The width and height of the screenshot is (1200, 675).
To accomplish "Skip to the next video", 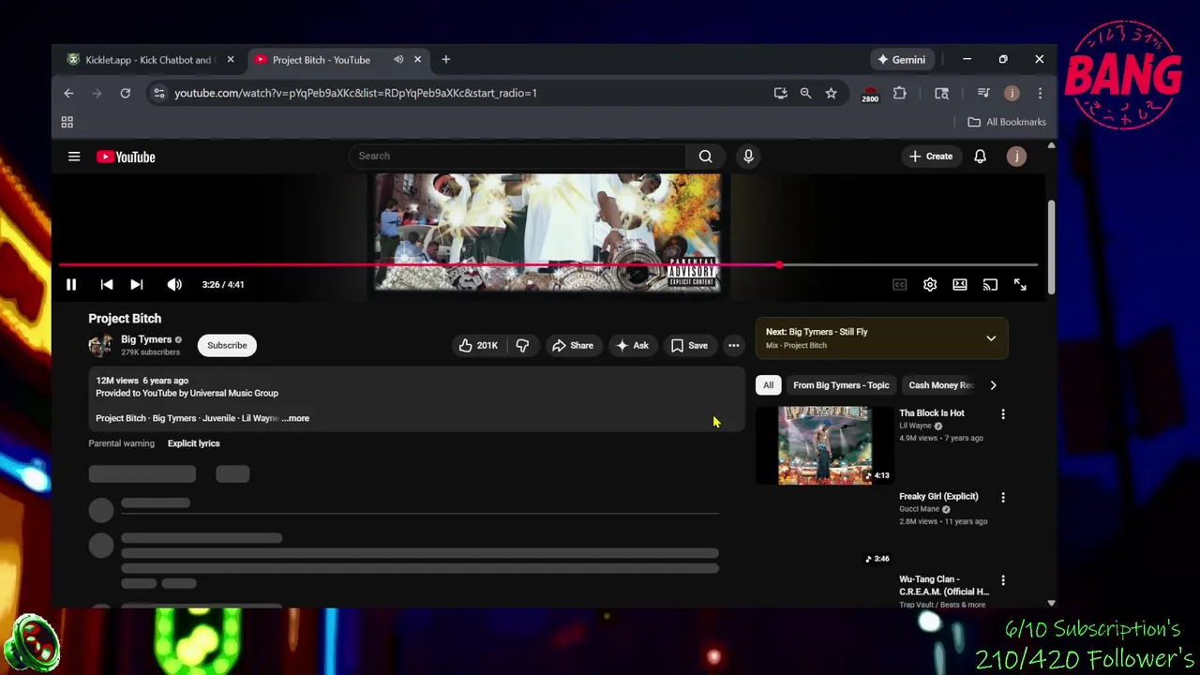I will coord(137,284).
